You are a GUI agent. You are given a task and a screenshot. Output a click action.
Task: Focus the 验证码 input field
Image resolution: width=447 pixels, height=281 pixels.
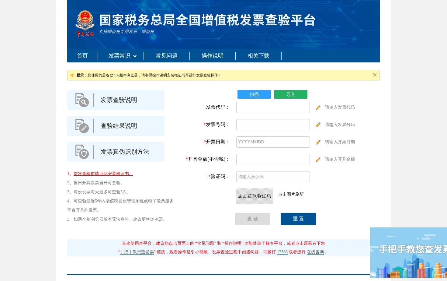(x=273, y=177)
